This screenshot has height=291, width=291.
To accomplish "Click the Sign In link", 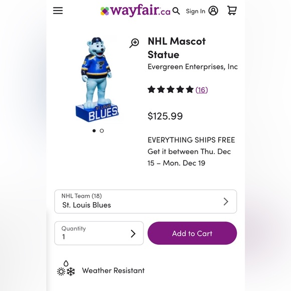I will coord(196,11).
